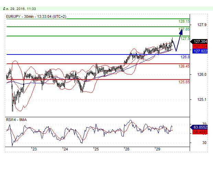Image resolution: width=213 pixels, height=170 pixels.
Task: Click the current price tag 127.304
Action: point(199,41)
